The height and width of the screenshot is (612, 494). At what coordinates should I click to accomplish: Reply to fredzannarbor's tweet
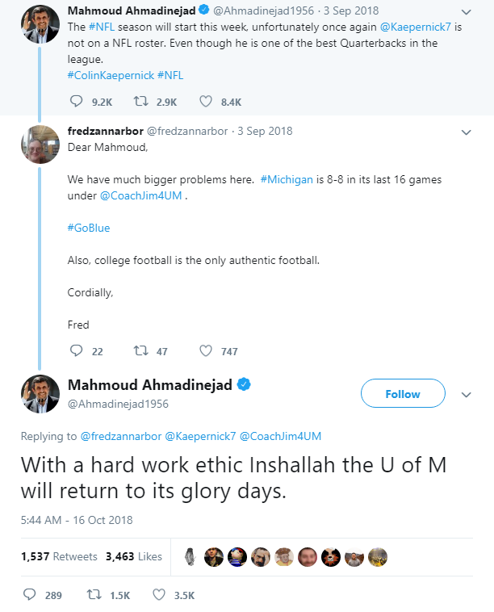[76, 351]
